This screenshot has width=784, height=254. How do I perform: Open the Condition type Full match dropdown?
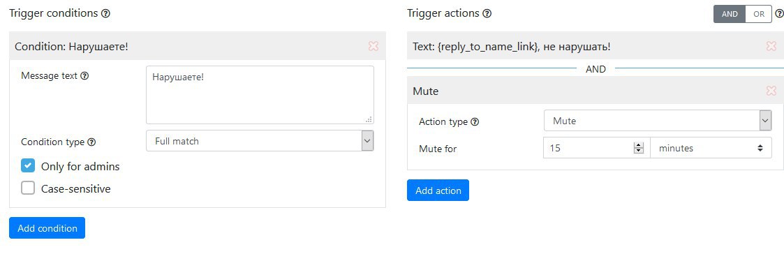point(260,141)
